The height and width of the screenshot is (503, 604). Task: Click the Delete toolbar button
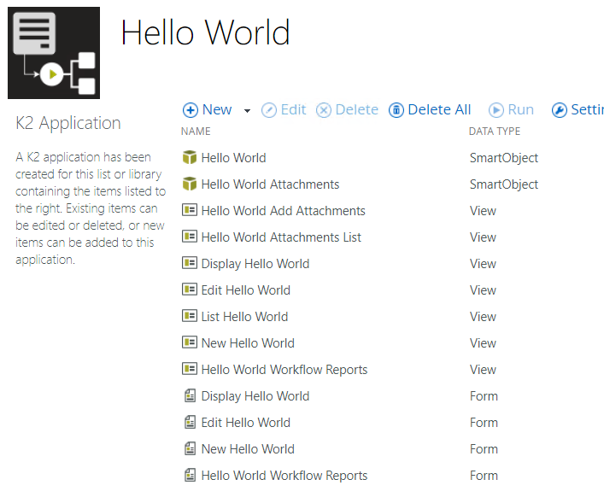click(x=347, y=110)
